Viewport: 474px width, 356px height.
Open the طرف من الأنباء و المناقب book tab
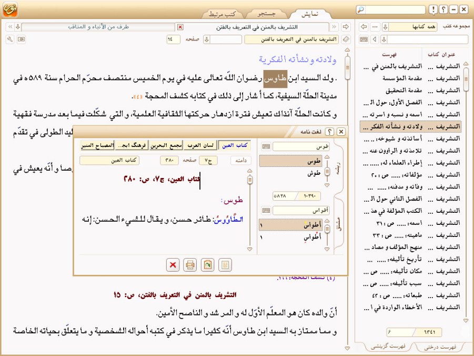coord(98,27)
